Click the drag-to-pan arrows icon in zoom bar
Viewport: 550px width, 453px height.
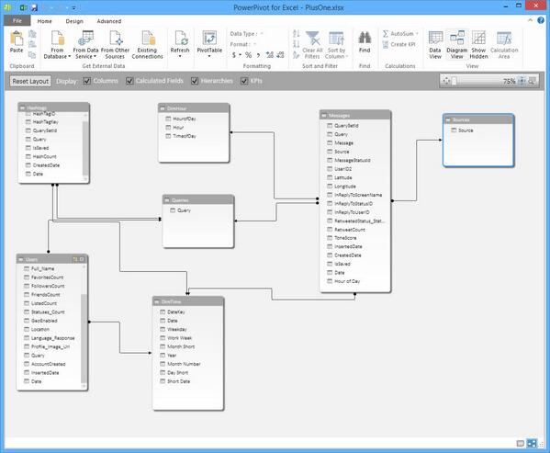click(446, 81)
